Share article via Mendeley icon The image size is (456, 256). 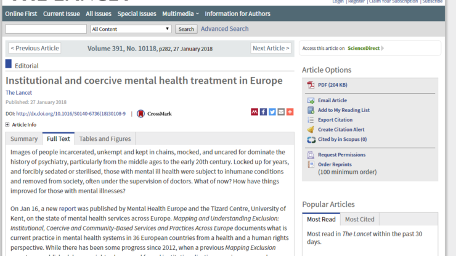[x=254, y=112]
